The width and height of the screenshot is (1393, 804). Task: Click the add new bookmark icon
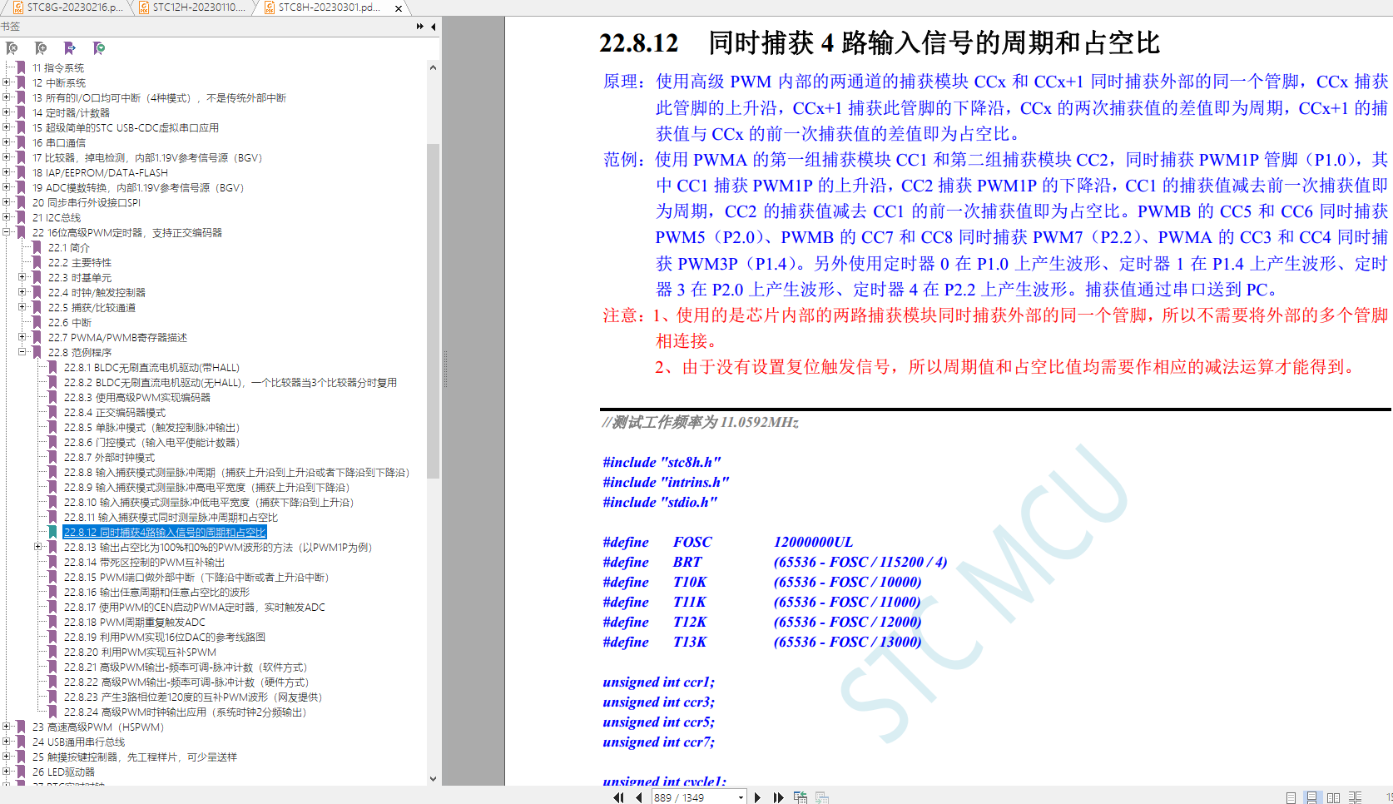click(41, 48)
